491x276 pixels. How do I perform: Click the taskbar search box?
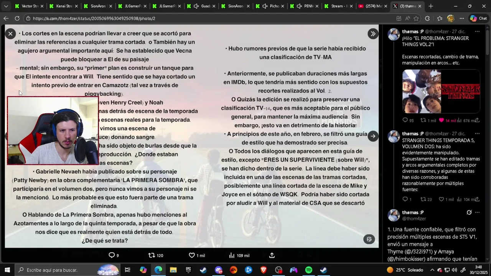coord(68,270)
